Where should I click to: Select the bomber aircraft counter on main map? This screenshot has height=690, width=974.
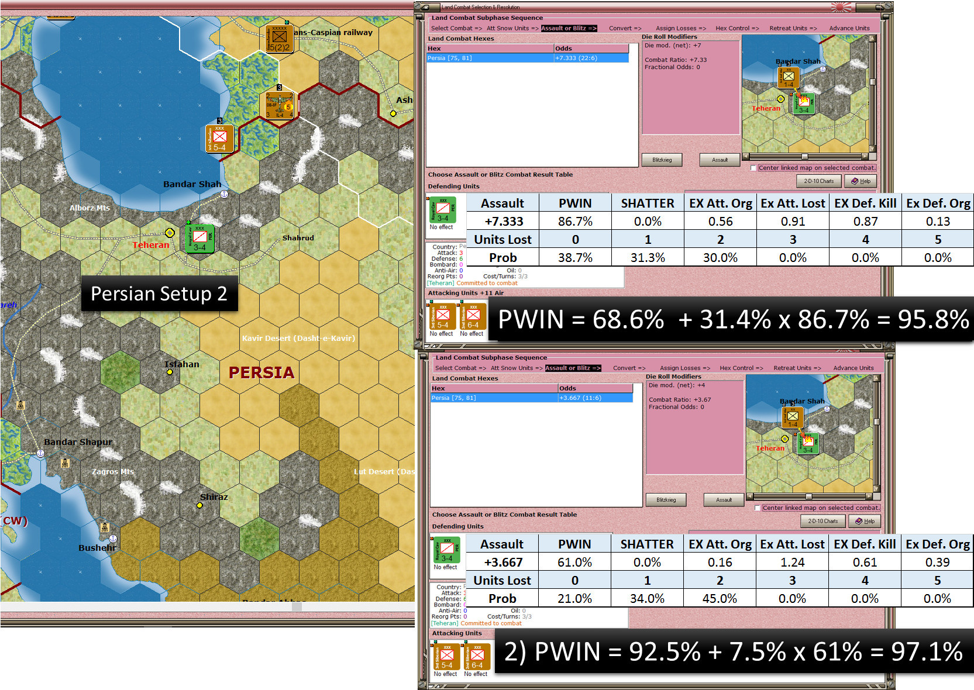tap(280, 105)
